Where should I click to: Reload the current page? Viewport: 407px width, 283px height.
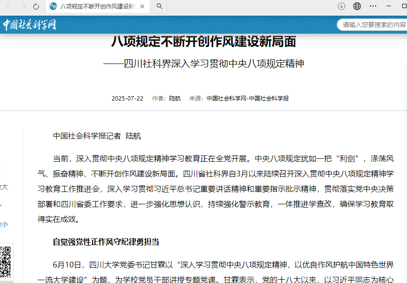coord(36,6)
